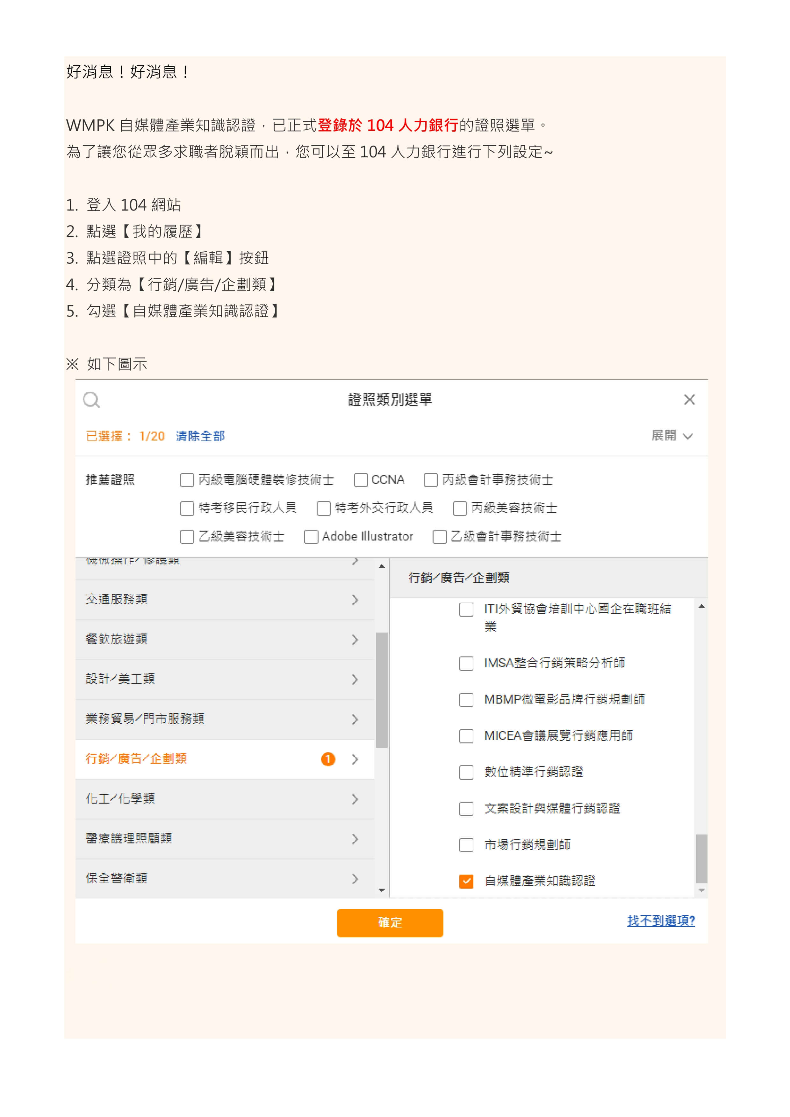Expand the 保全警衛類 category chevron
The height and width of the screenshot is (1117, 790).
point(355,879)
